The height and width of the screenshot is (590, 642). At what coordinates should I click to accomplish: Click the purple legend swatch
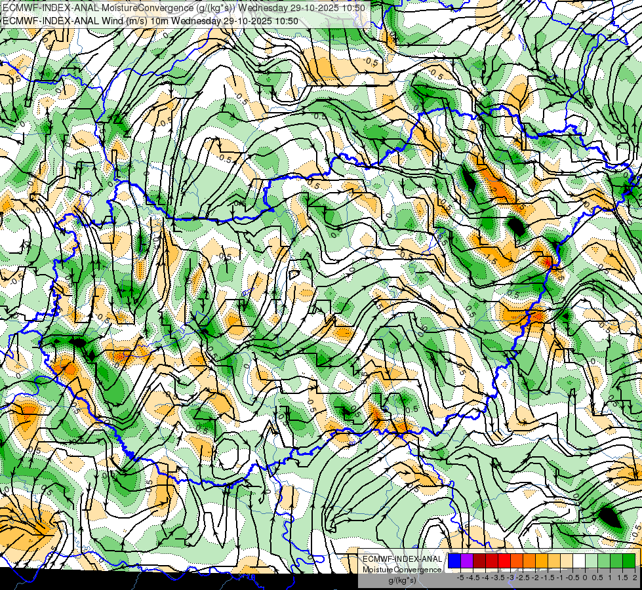(x=467, y=561)
